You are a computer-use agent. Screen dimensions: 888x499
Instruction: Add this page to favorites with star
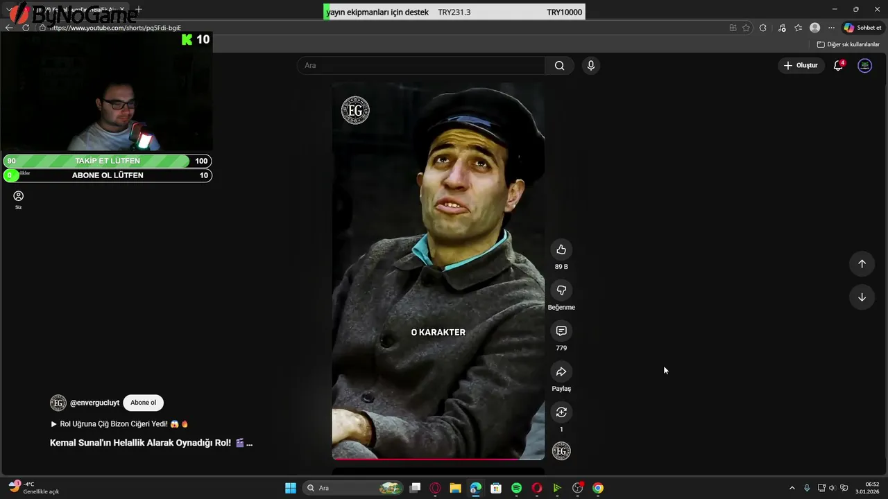pos(746,28)
